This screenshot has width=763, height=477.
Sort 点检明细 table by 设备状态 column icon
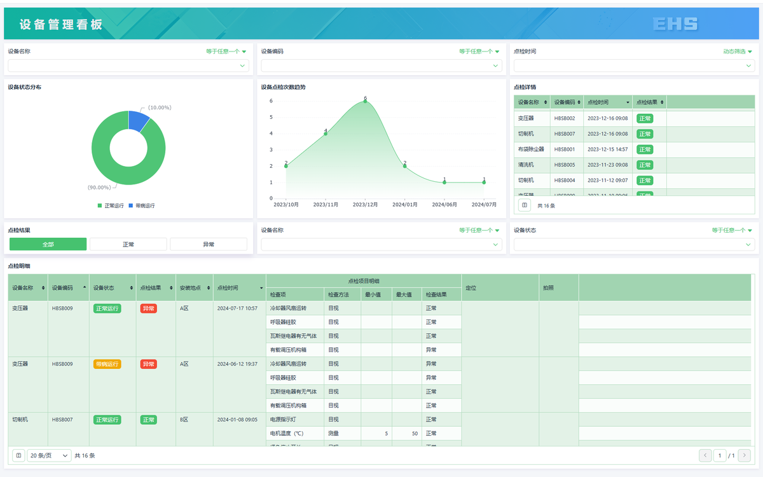point(130,288)
